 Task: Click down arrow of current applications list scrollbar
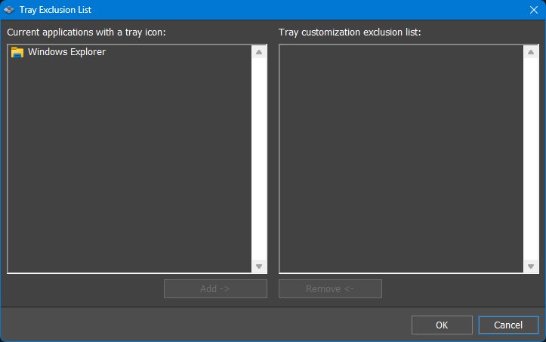click(x=259, y=267)
